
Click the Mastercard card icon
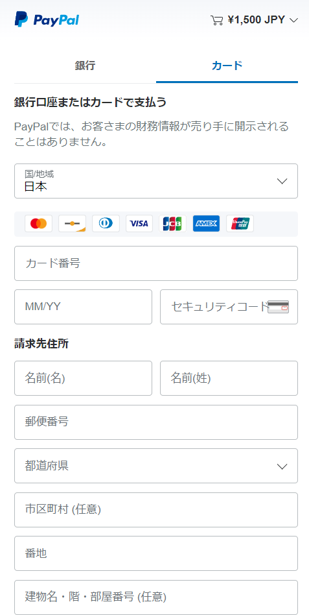38,224
